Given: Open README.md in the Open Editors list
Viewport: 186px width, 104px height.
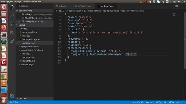Looking at the screenshot, I should tap(35, 18).
